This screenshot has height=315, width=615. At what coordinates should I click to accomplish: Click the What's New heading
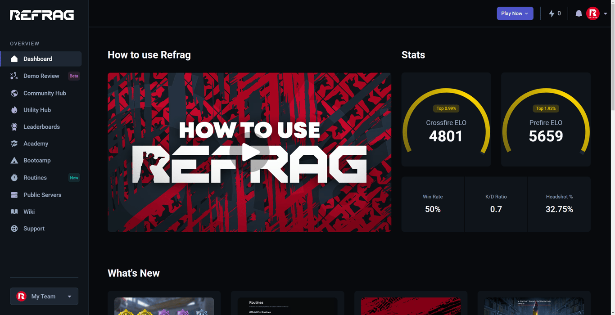click(134, 273)
